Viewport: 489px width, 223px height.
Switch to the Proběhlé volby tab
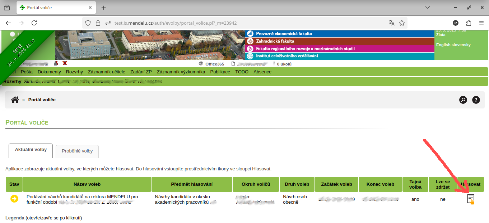click(x=77, y=151)
